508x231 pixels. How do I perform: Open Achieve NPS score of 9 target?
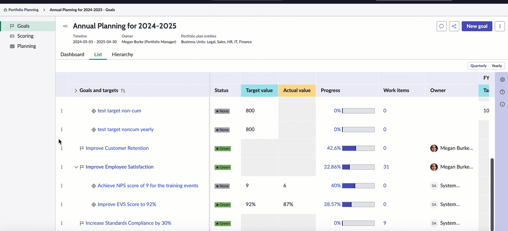click(x=148, y=186)
